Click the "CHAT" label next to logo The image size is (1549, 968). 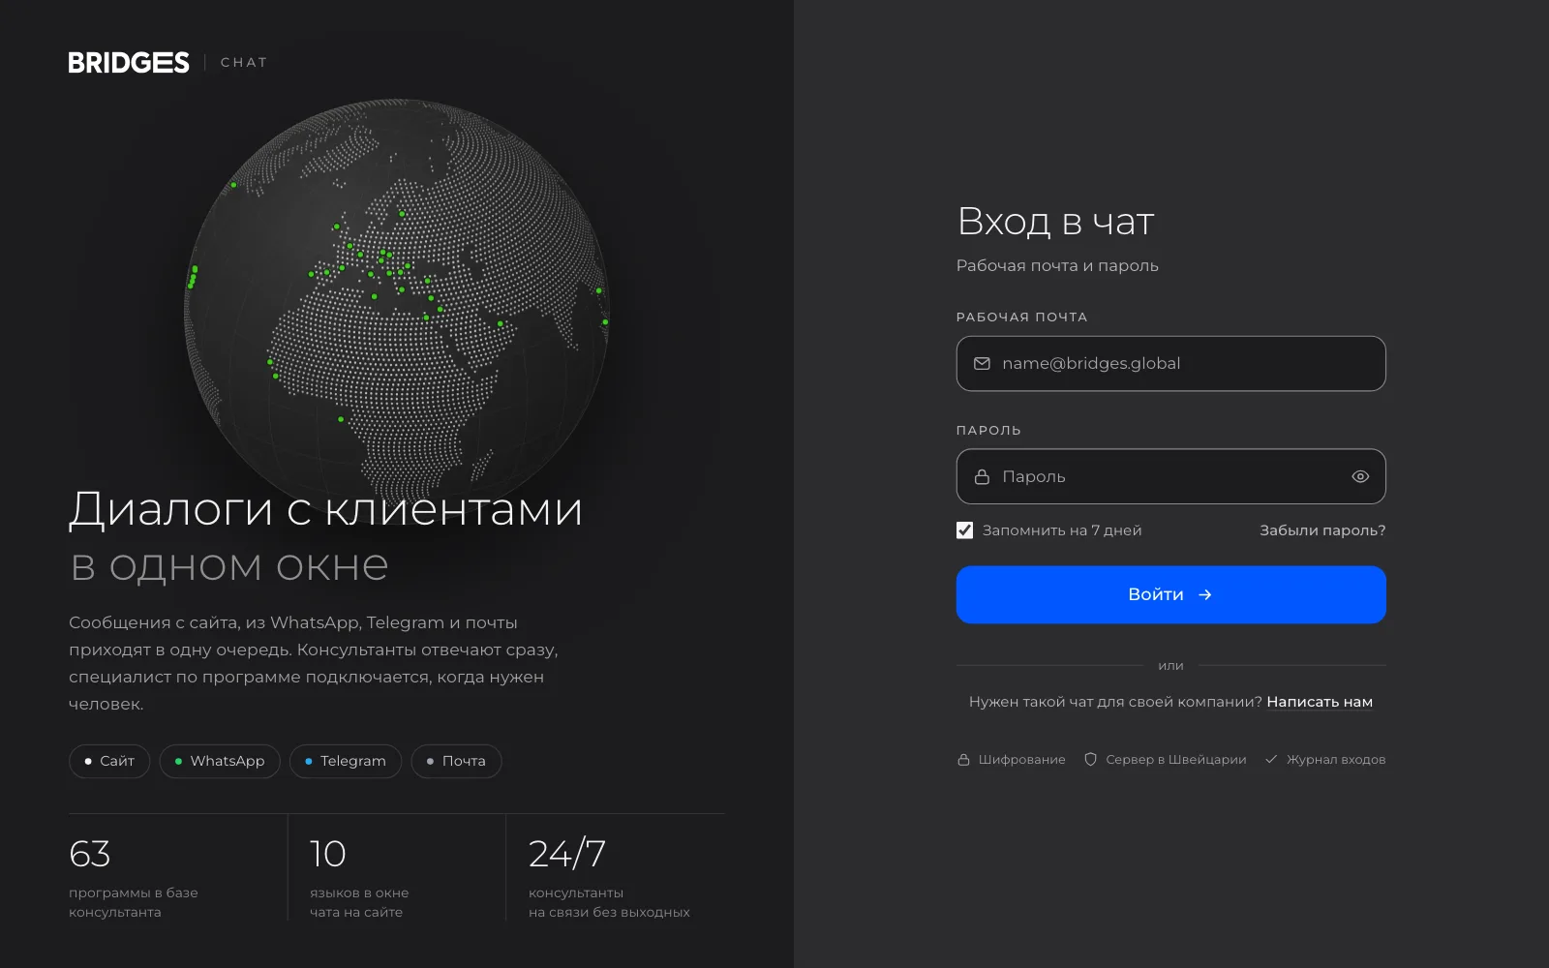pyautogui.click(x=244, y=63)
